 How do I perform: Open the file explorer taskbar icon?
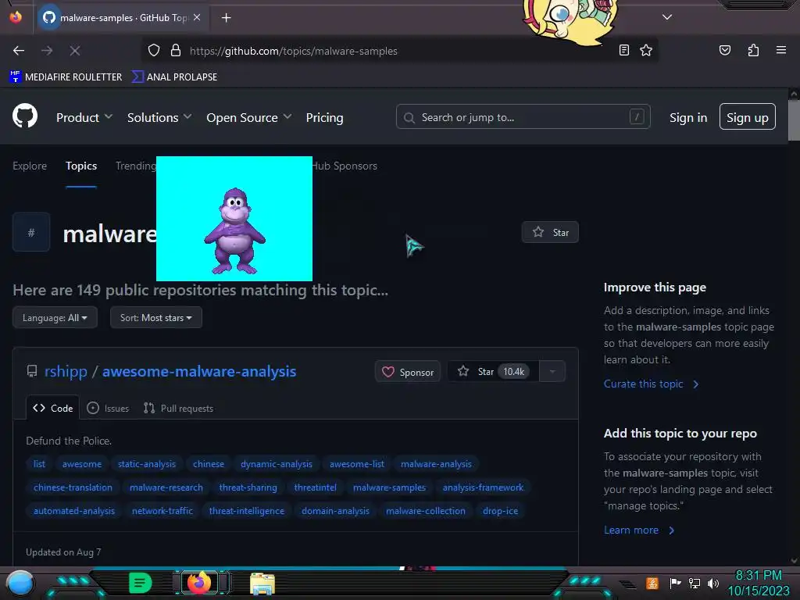click(262, 584)
